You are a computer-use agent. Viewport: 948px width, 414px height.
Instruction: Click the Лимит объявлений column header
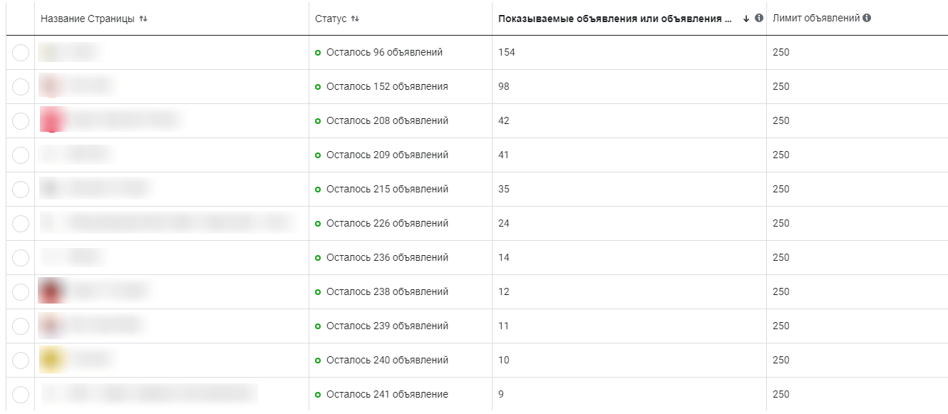(x=816, y=18)
